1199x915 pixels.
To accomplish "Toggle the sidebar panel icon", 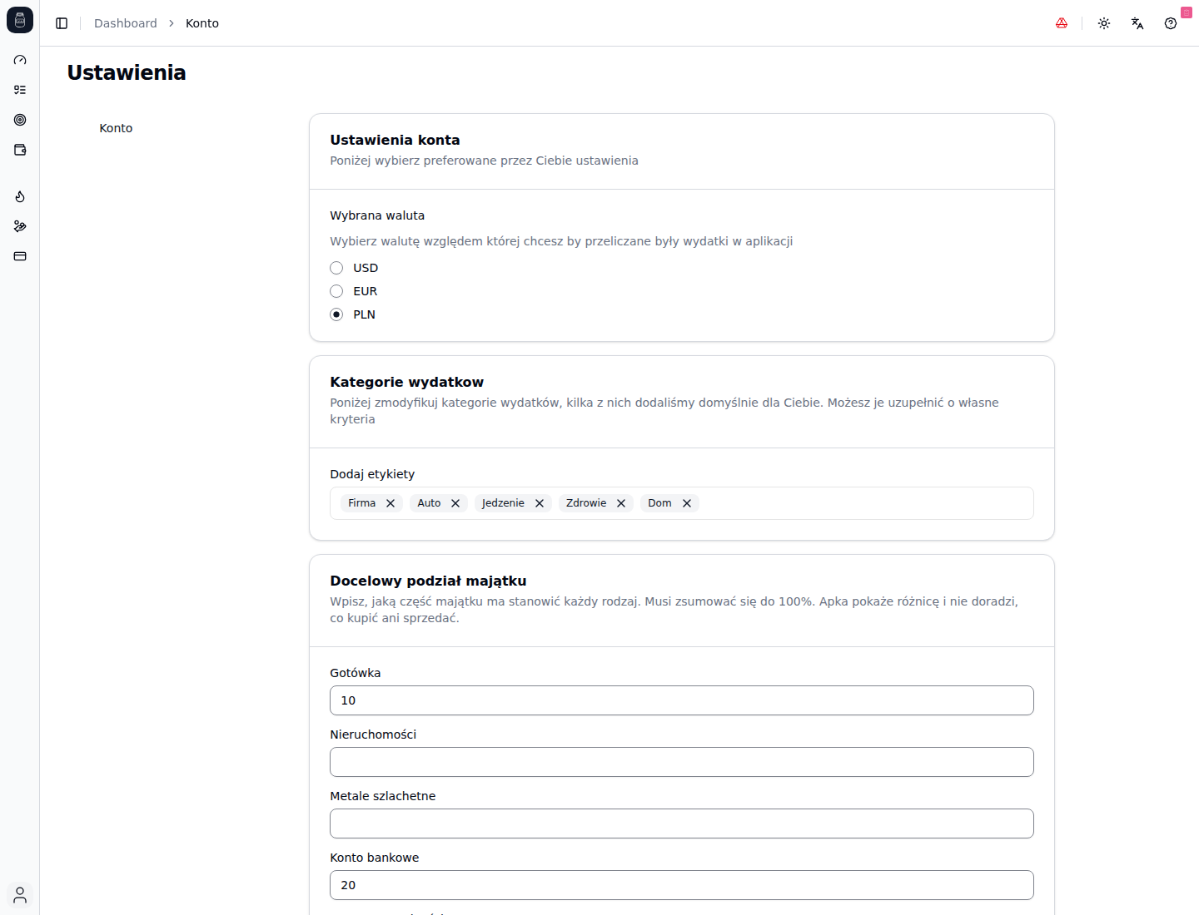I will point(62,23).
